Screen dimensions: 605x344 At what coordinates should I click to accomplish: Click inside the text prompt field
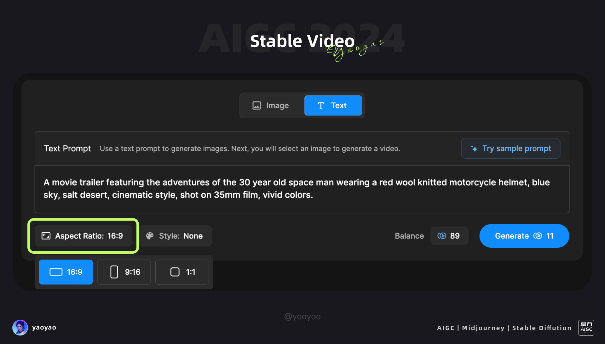302,189
